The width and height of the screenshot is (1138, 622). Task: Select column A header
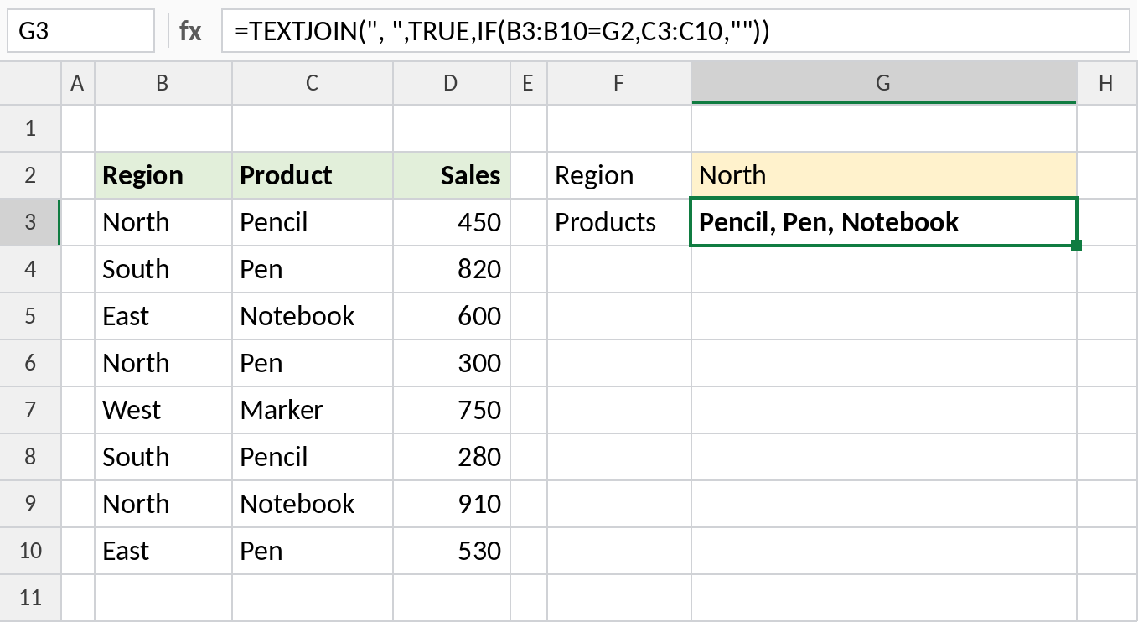click(x=78, y=83)
